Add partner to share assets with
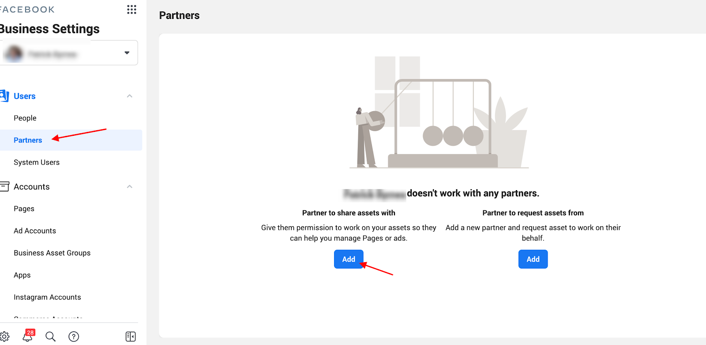 point(349,259)
